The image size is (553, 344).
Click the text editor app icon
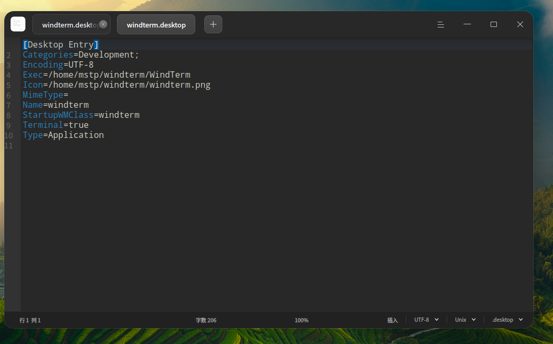pyautogui.click(x=18, y=24)
